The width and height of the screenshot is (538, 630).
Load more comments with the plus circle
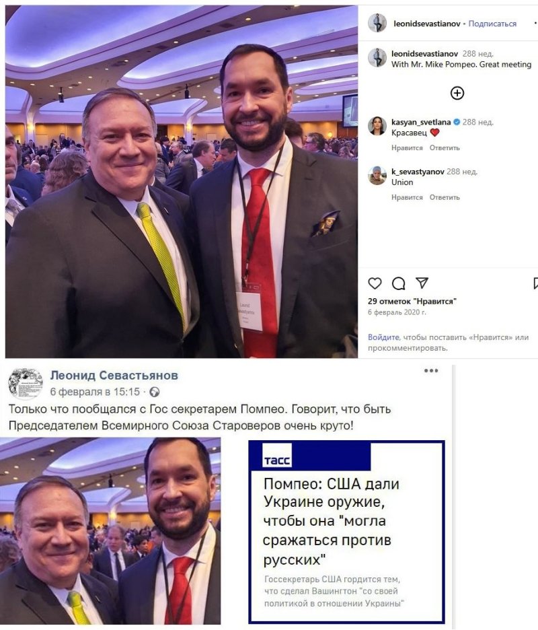click(457, 93)
